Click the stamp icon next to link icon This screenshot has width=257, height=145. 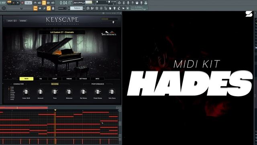click(x=53, y=8)
